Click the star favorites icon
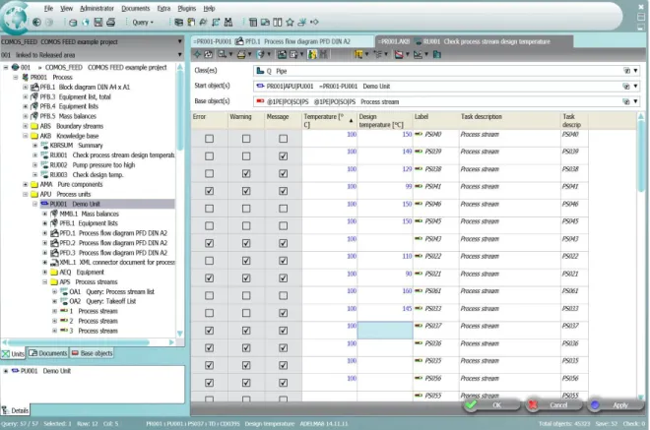This screenshot has width=650, height=430. tap(290, 22)
